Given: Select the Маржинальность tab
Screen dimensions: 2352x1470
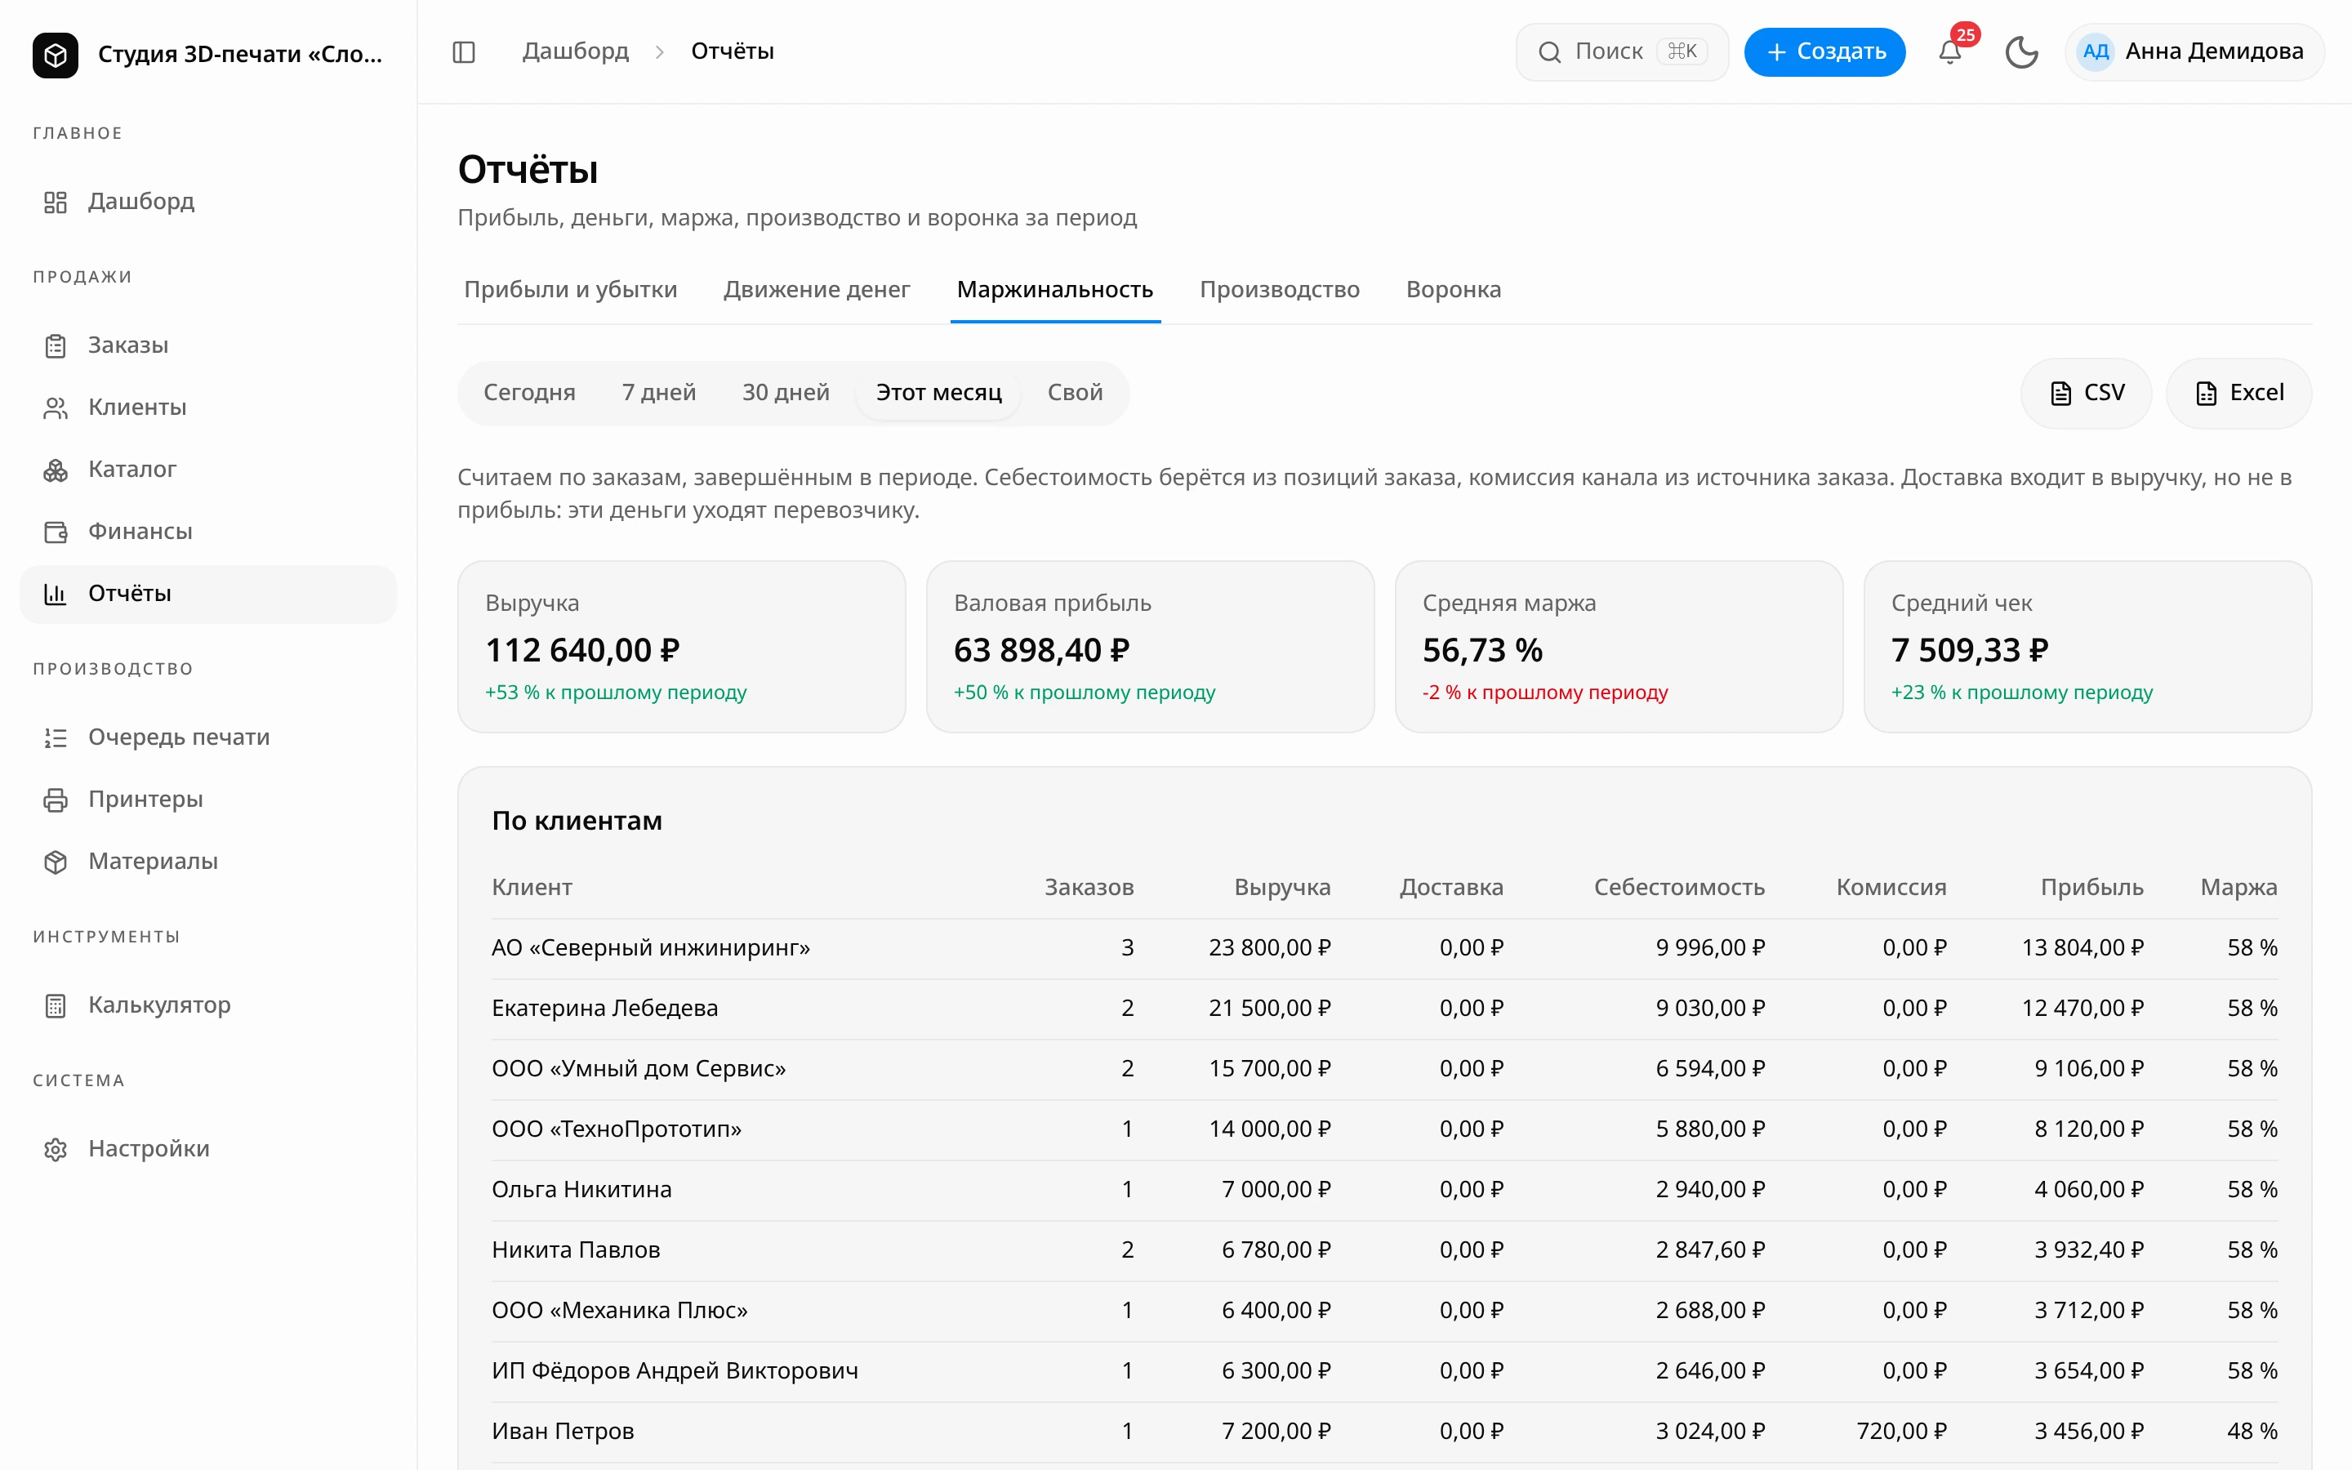Looking at the screenshot, I should (x=1054, y=290).
